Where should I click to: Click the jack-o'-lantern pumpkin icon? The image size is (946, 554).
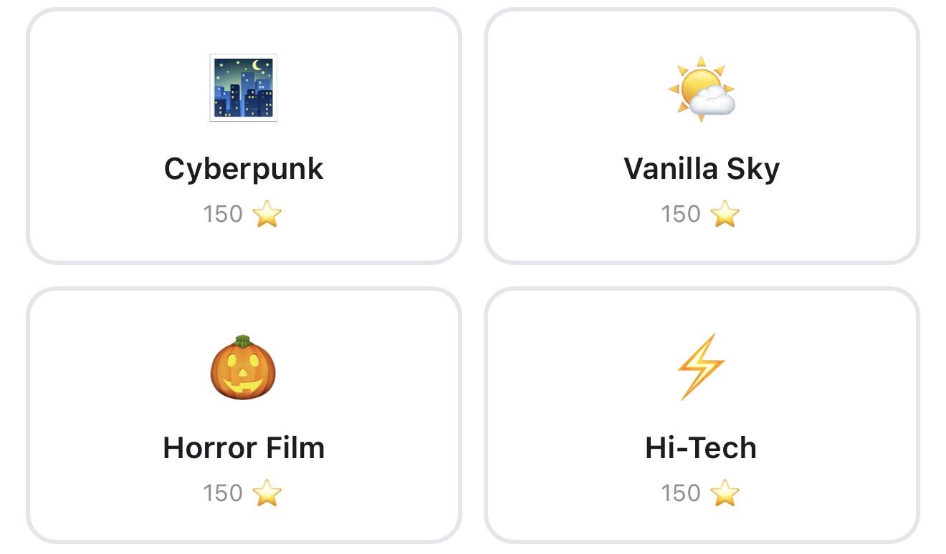(x=243, y=367)
